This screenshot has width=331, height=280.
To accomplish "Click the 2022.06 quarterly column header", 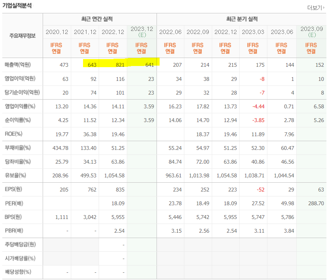I will coord(170,32).
